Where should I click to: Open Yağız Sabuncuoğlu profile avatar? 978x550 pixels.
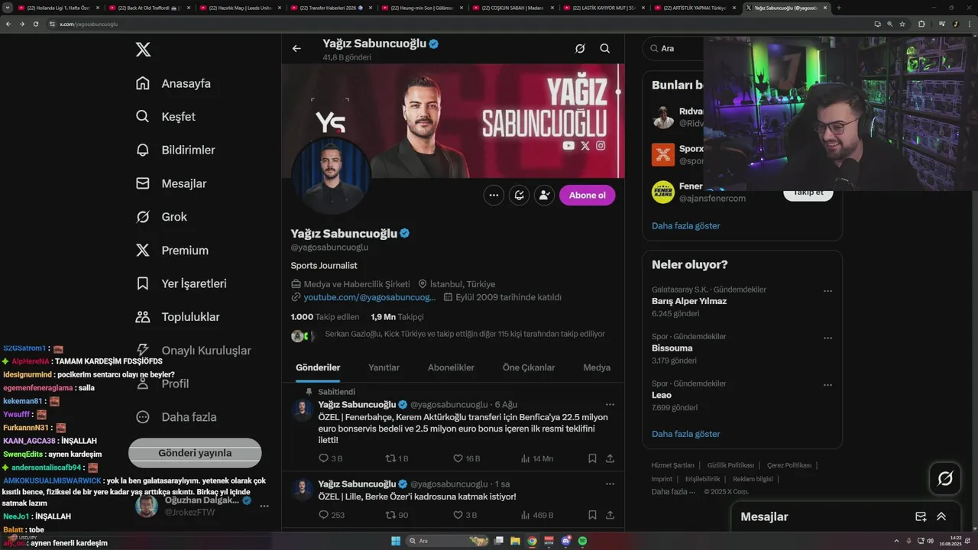(x=332, y=175)
